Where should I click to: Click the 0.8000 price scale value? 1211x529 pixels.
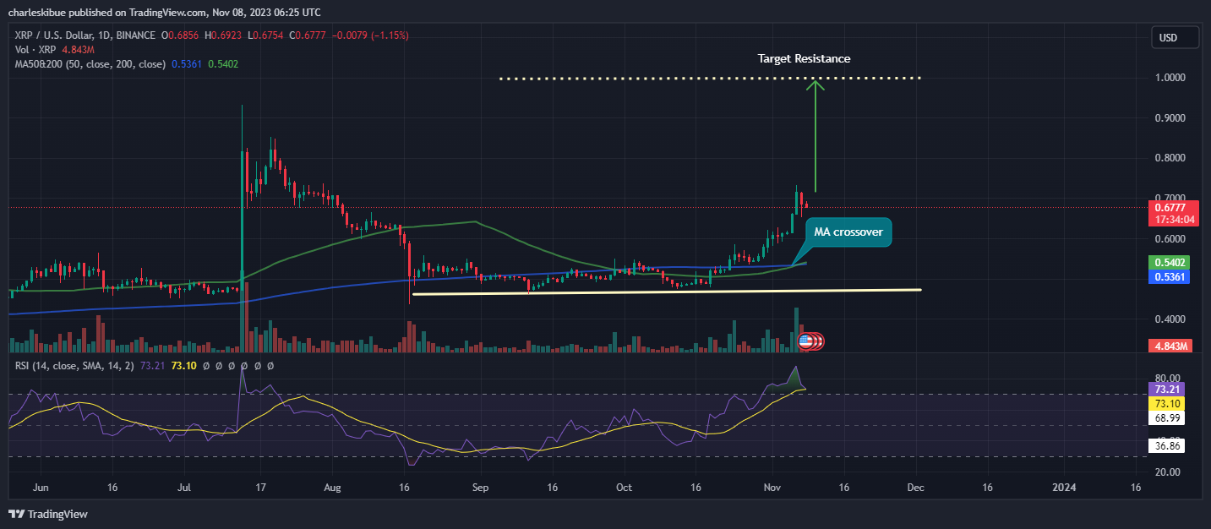pyautogui.click(x=1171, y=158)
